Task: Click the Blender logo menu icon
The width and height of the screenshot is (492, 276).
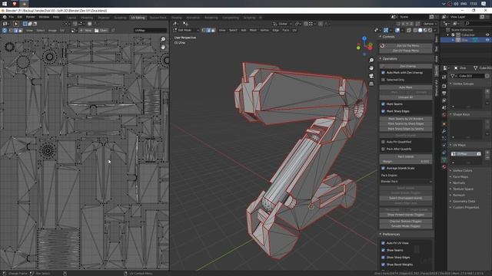Action: [5, 17]
